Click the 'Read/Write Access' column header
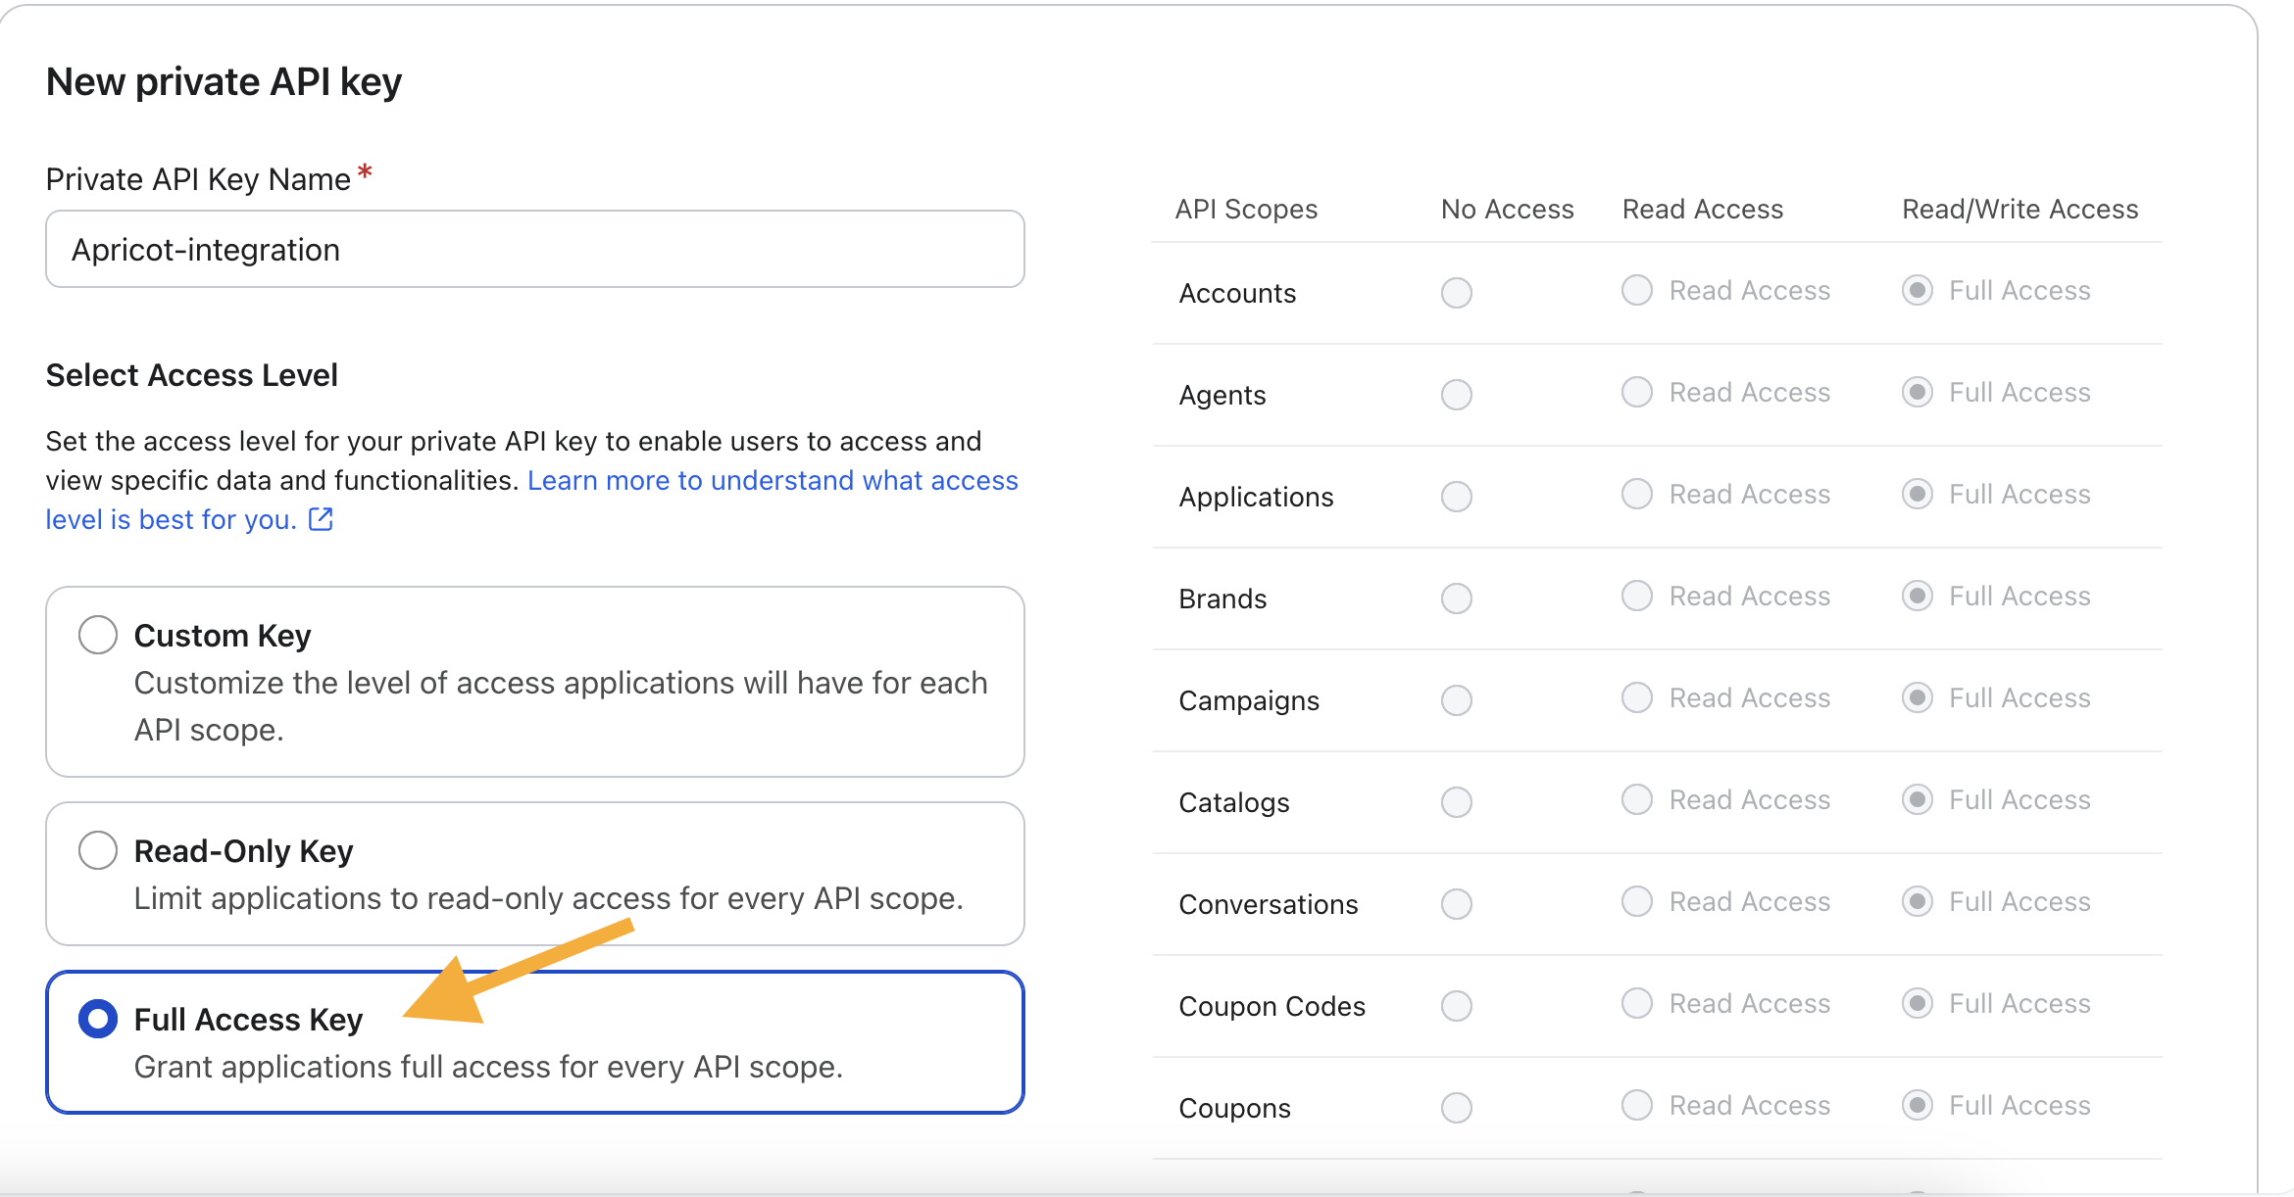2294x1197 pixels. point(2020,209)
